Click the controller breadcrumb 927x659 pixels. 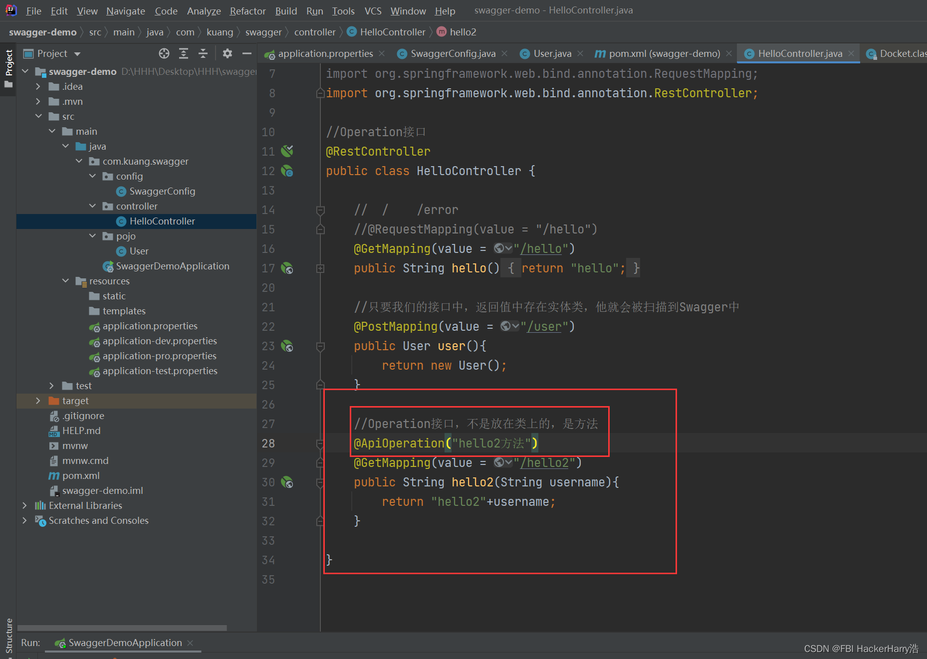[315, 32]
